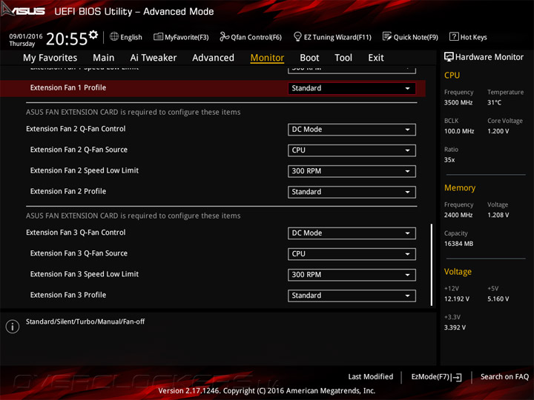Switch to EzMode(F7)

coord(436,377)
